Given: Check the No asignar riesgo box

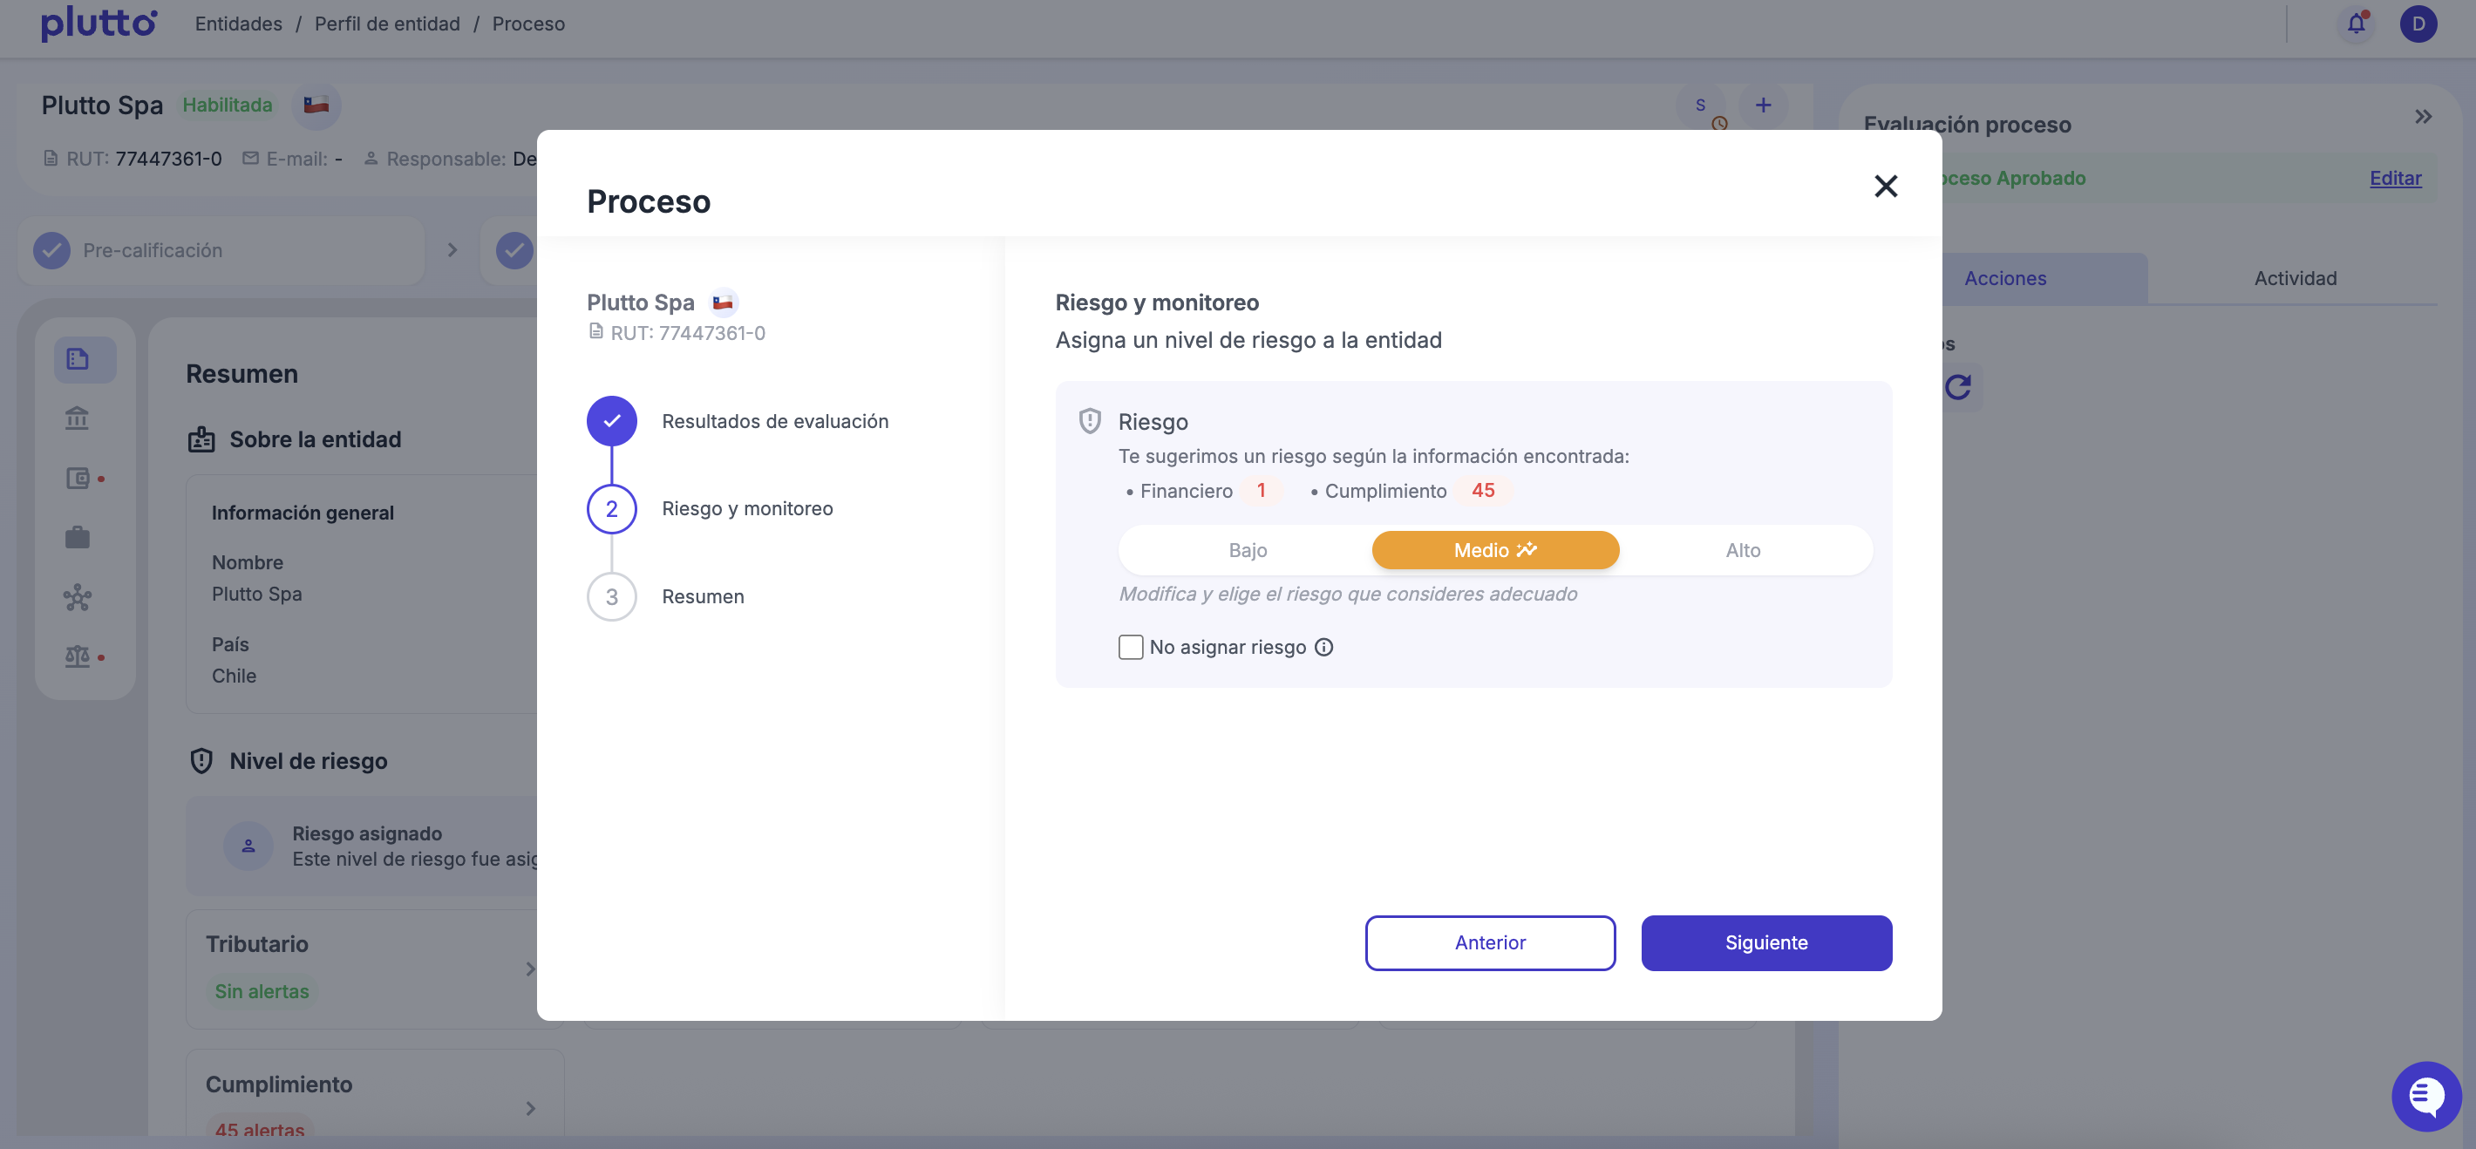Looking at the screenshot, I should click(x=1131, y=647).
